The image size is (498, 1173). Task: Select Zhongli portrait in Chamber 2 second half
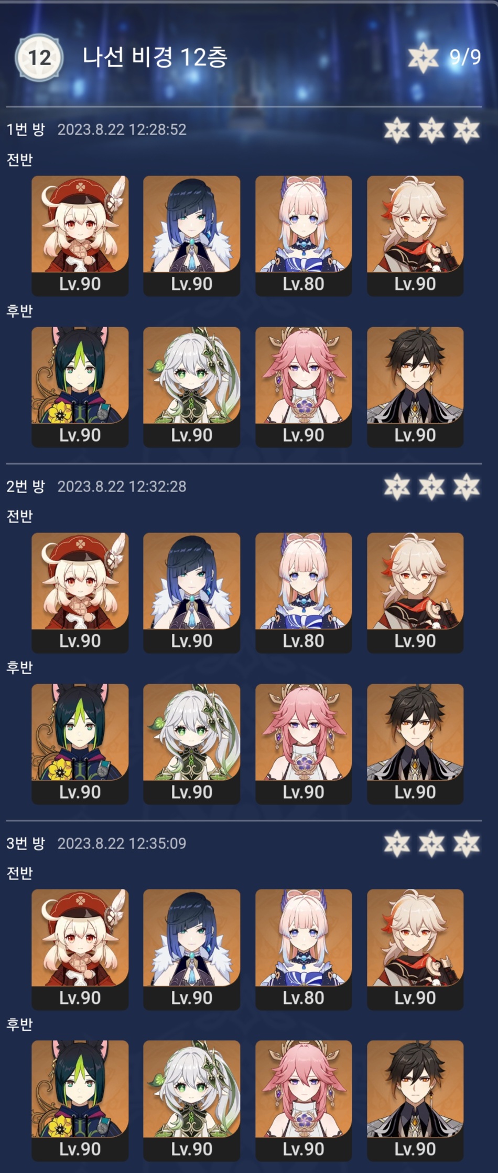pos(415,744)
